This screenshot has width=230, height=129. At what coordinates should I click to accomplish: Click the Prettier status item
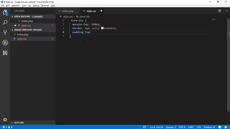(x=209, y=127)
